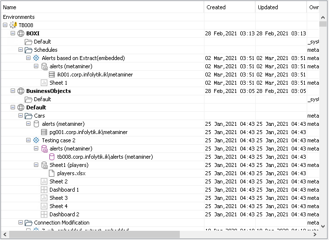
Task: Click the TB008 environment icon with warning badge
Action: click(x=13, y=25)
